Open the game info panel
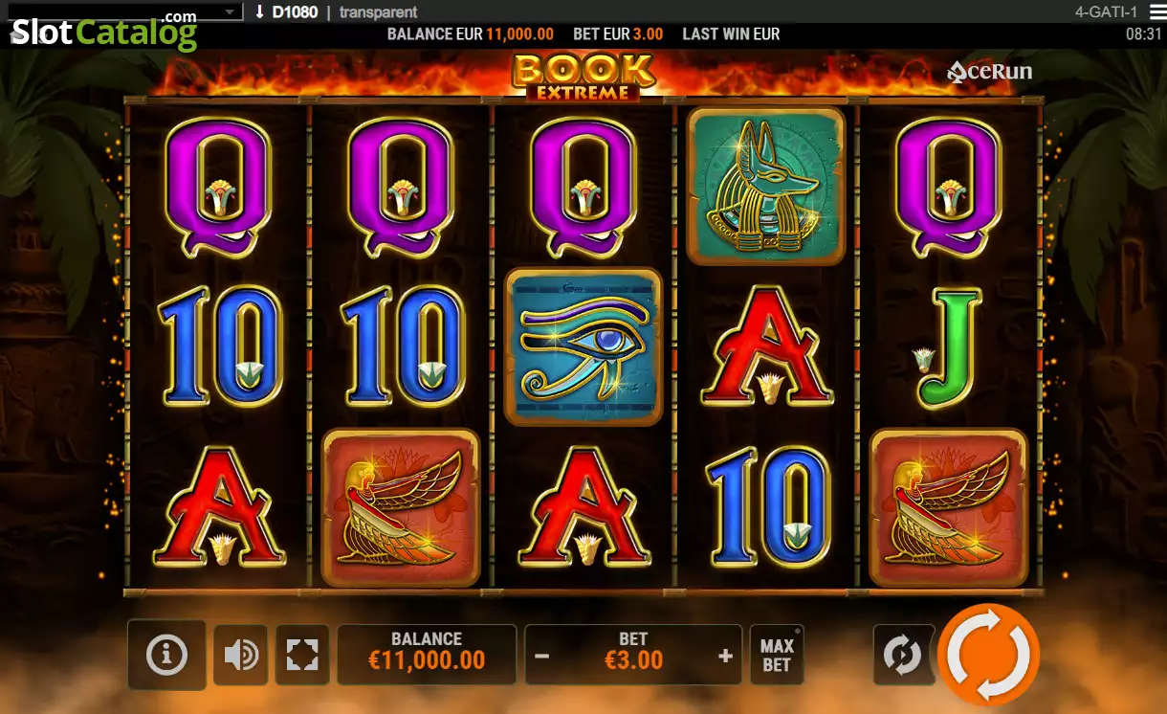The width and height of the screenshot is (1167, 714). pos(166,655)
